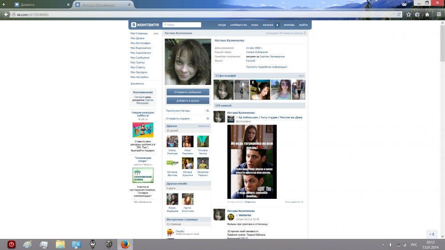Open Paint from the taskbar
Image resolution: width=445 pixels, height=250 pixels.
coord(28,244)
